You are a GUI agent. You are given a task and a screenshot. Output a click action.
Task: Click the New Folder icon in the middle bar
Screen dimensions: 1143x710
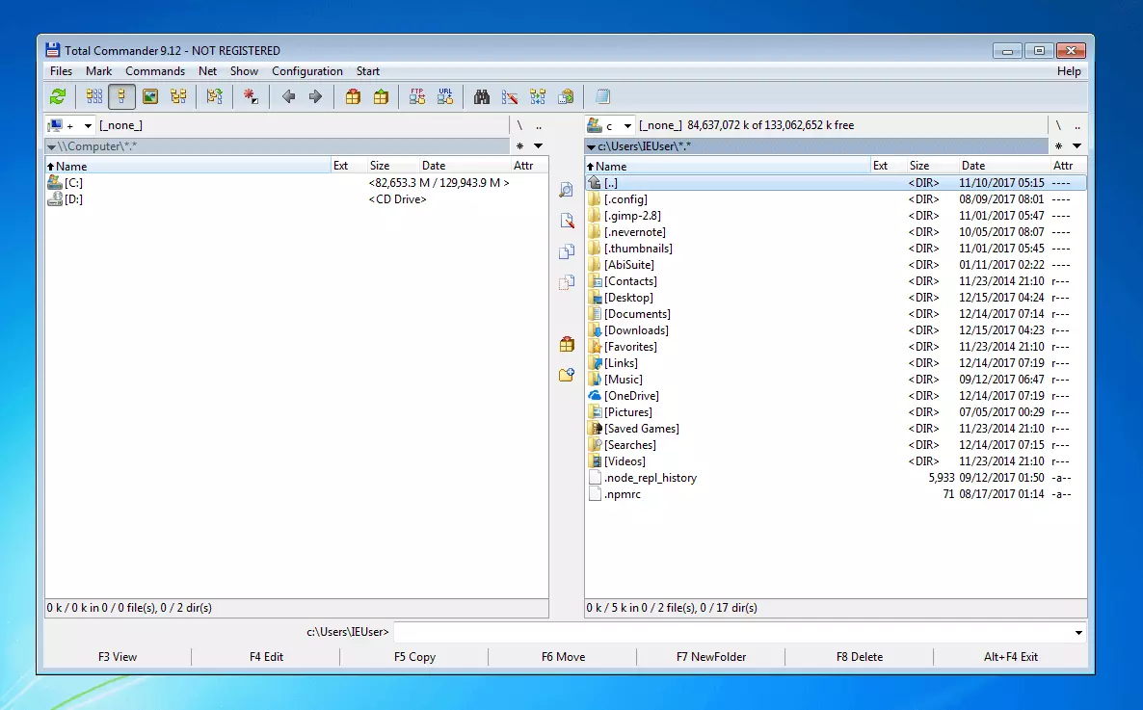click(x=567, y=375)
